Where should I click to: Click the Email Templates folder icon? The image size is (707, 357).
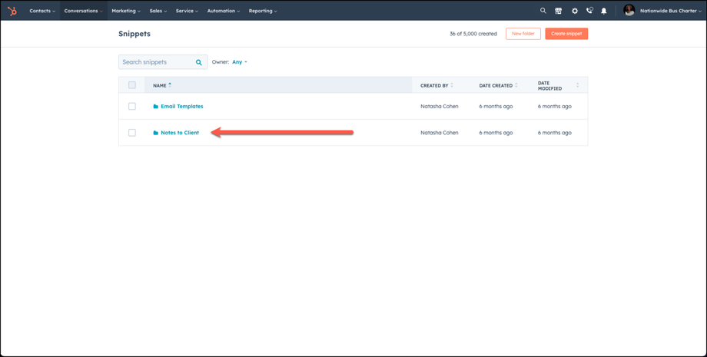[x=156, y=107]
